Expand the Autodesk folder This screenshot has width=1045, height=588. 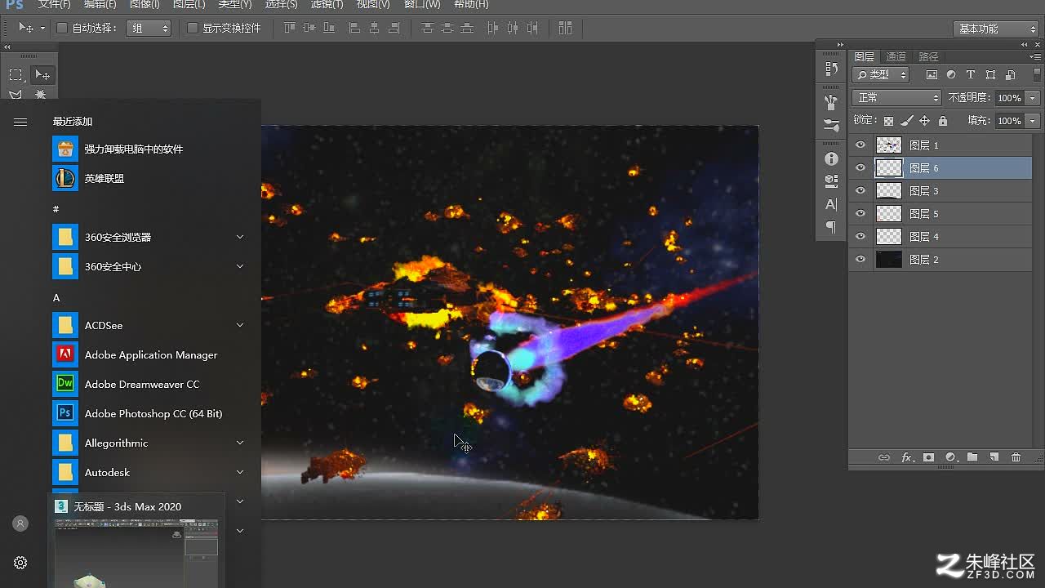pyautogui.click(x=240, y=472)
